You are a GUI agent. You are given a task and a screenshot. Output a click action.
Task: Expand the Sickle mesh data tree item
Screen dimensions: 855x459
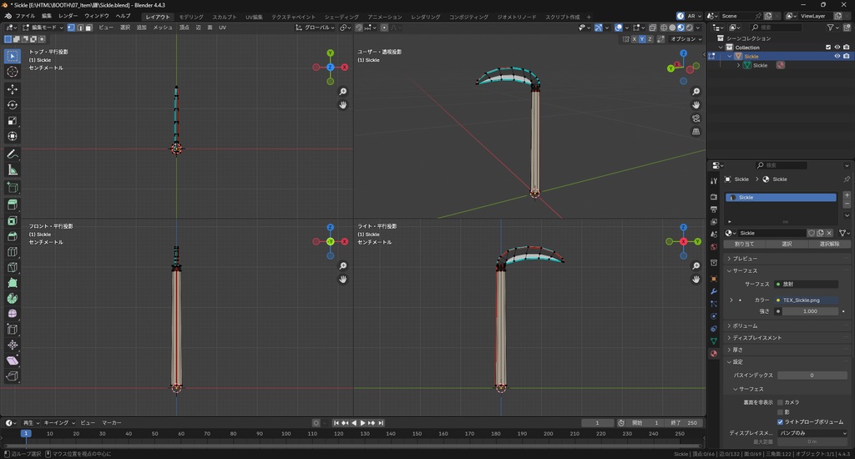pyautogui.click(x=739, y=65)
